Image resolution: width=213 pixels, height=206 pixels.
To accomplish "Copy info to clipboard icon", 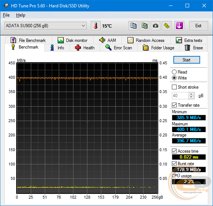I will tap(133, 26).
